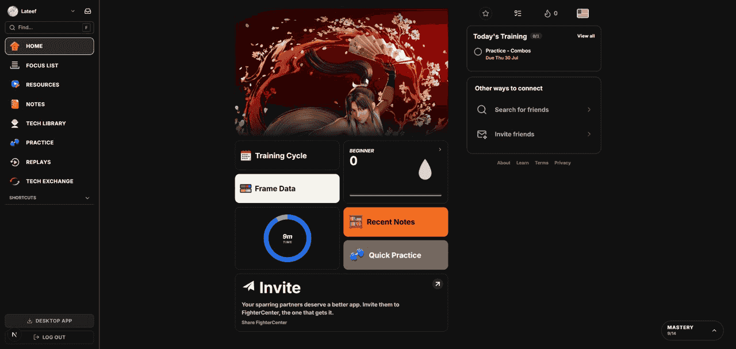Image resolution: width=736 pixels, height=349 pixels.
Task: Click the Mastery panel up chevron
Action: click(x=714, y=331)
